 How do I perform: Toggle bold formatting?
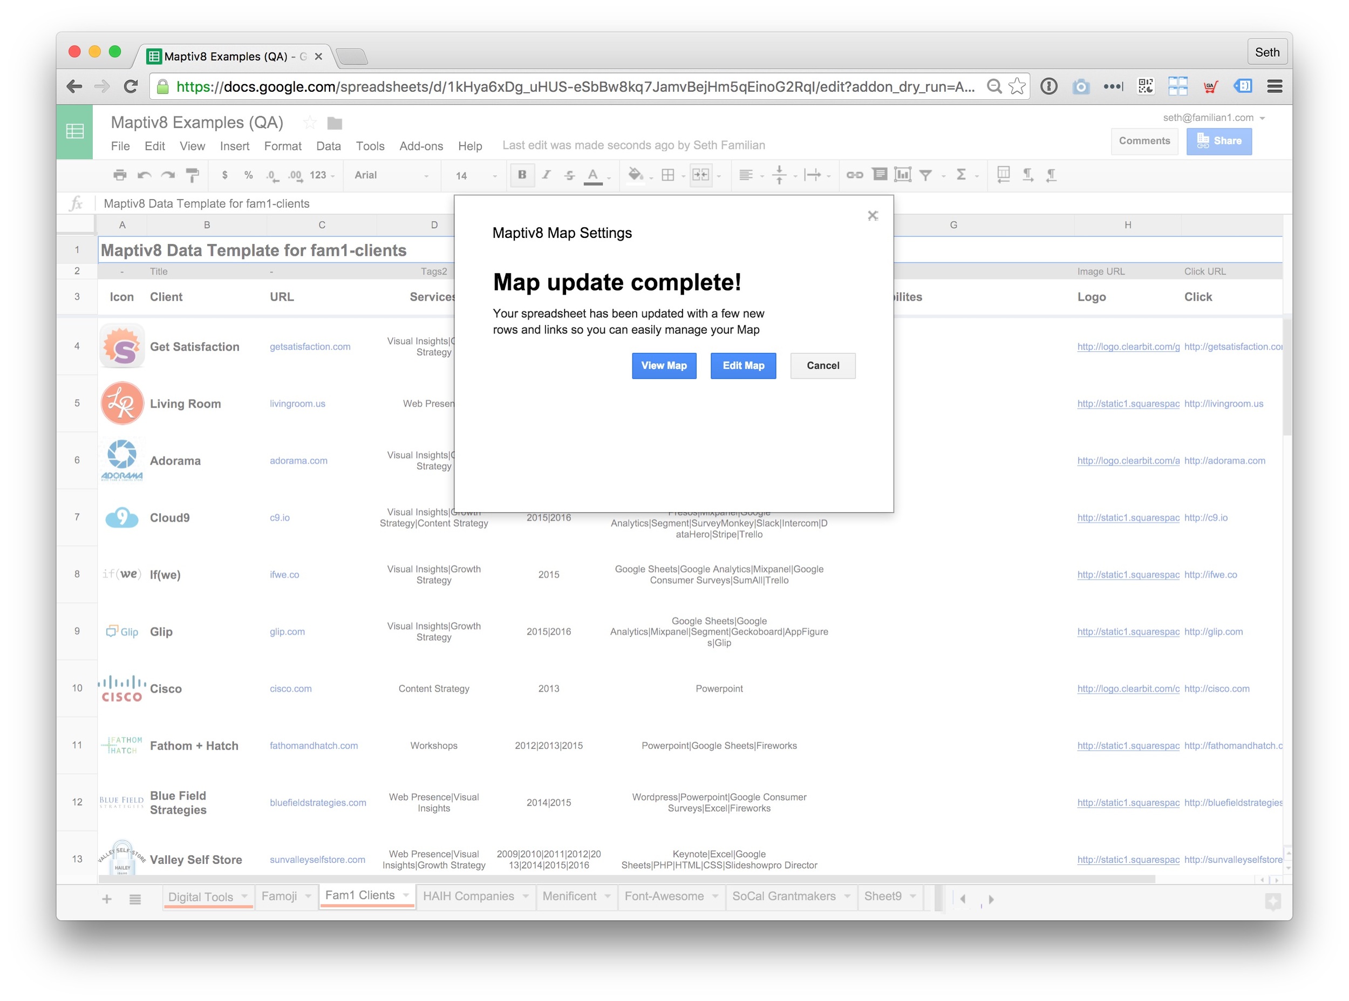coord(522,174)
